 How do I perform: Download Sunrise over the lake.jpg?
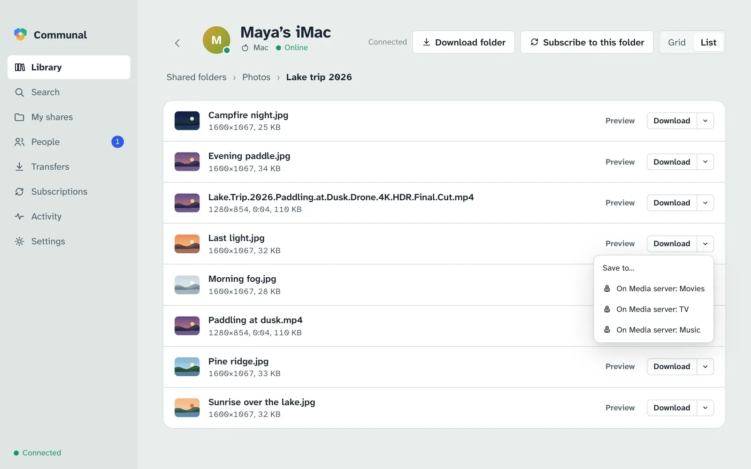coord(672,408)
